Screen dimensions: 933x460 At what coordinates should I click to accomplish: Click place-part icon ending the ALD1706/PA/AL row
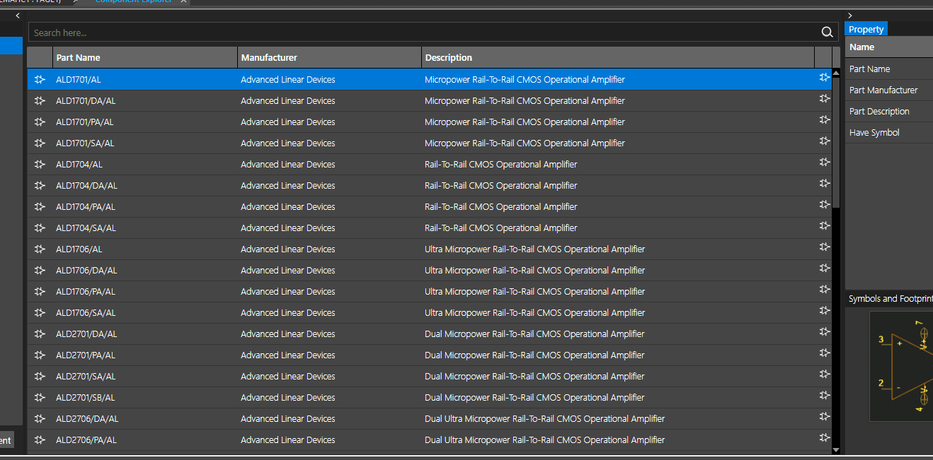[x=824, y=290]
